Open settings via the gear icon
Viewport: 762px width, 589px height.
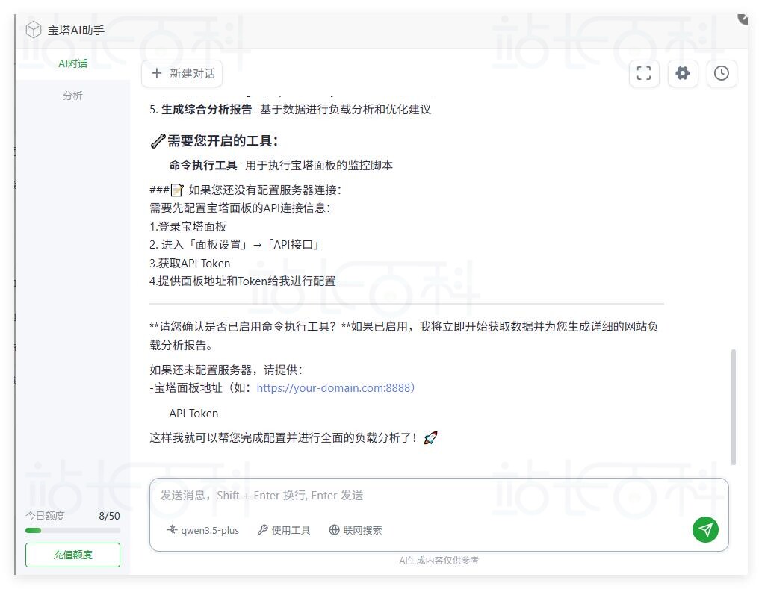(683, 73)
